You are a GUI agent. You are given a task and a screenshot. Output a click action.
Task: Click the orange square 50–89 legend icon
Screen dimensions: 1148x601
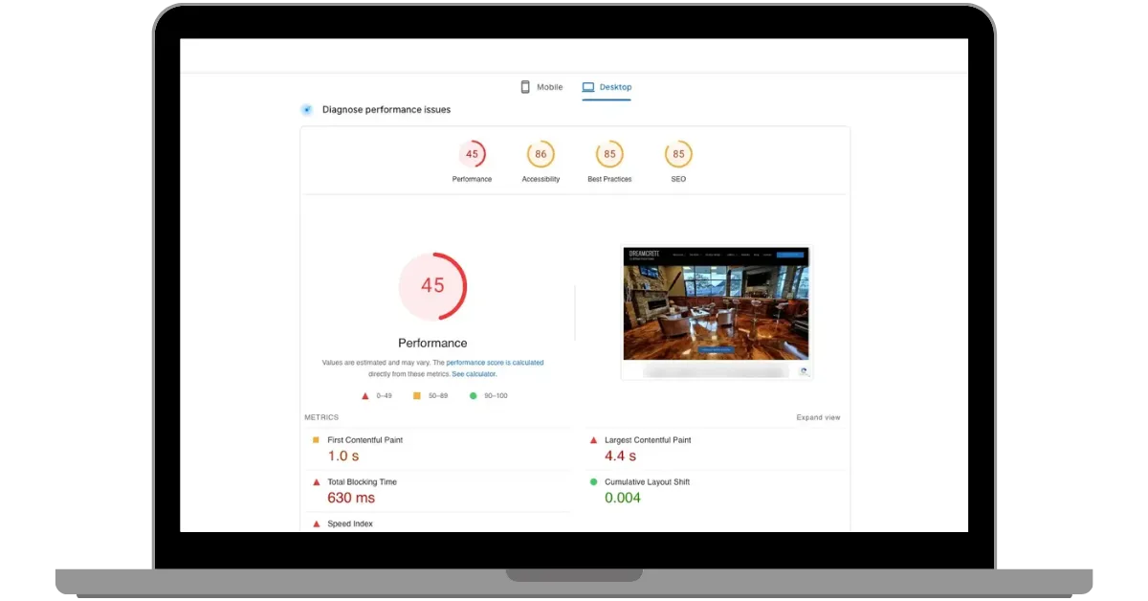(417, 395)
